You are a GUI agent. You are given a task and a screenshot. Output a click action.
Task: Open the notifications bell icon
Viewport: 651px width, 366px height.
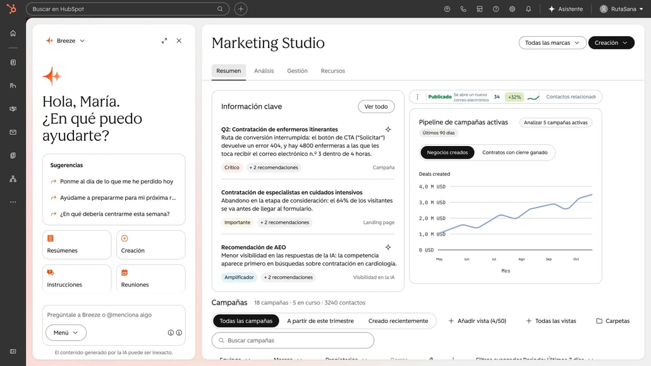tap(528, 9)
